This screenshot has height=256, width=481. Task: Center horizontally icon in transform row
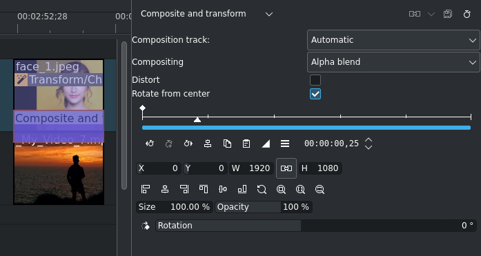(x=165, y=189)
